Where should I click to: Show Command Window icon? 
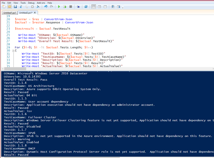click(113, 7)
